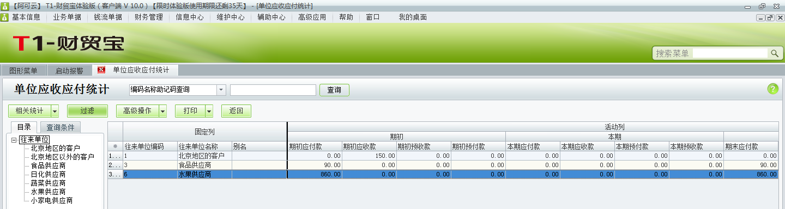Select the 单位应收应付统计 tab
This screenshot has width=785, height=209.
(141, 70)
